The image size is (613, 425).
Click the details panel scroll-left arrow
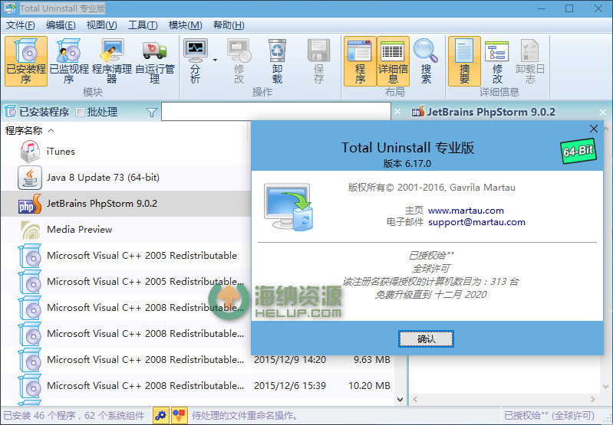(x=415, y=399)
